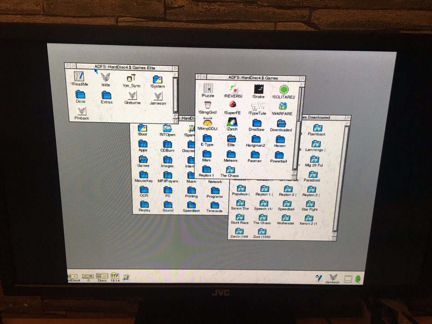Select the Jameson commander file in Elite window

click(158, 96)
